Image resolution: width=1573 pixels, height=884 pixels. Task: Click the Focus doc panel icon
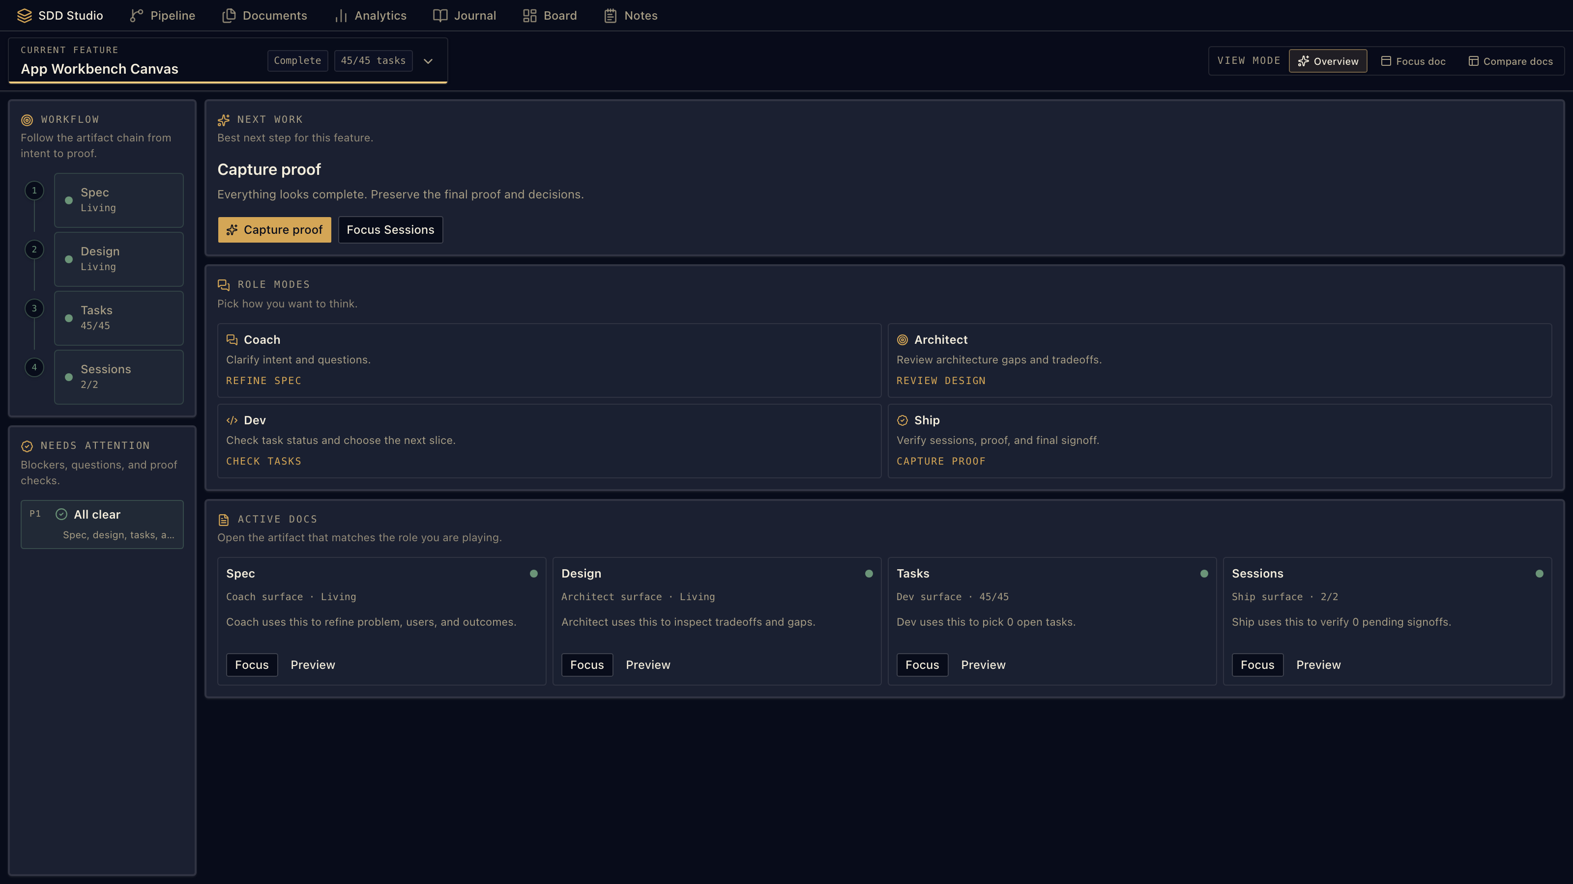1386,61
